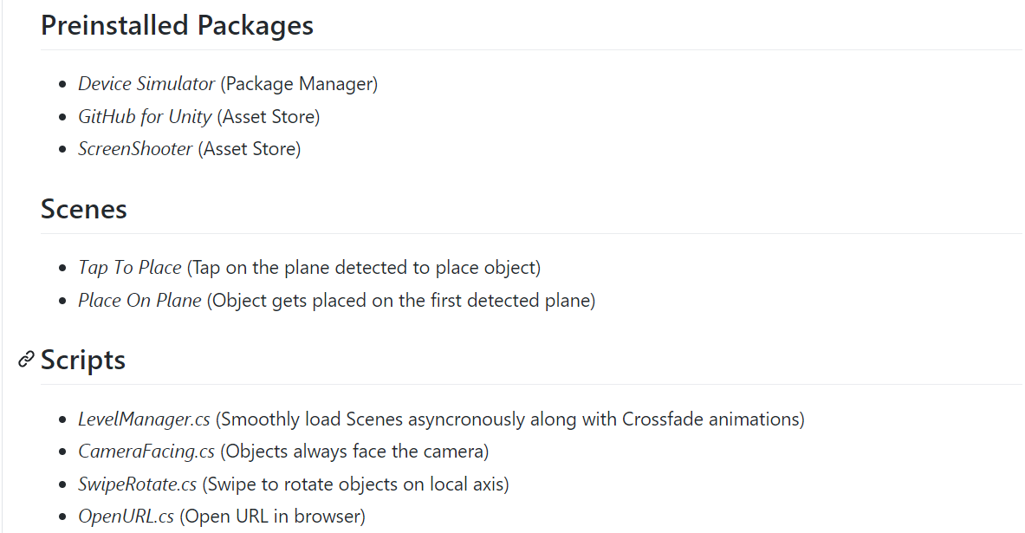Screen dimensions: 1025x533
Task: Click the "Open URL in browser" description
Action: point(273,517)
